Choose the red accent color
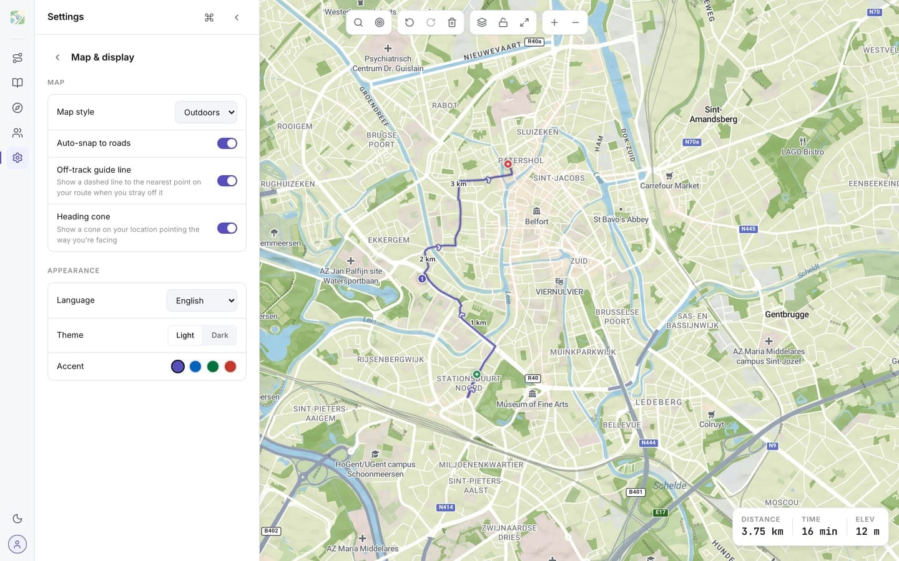This screenshot has width=899, height=561. [230, 367]
